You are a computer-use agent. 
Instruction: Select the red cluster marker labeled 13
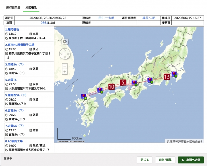pyautogui.click(x=167, y=77)
